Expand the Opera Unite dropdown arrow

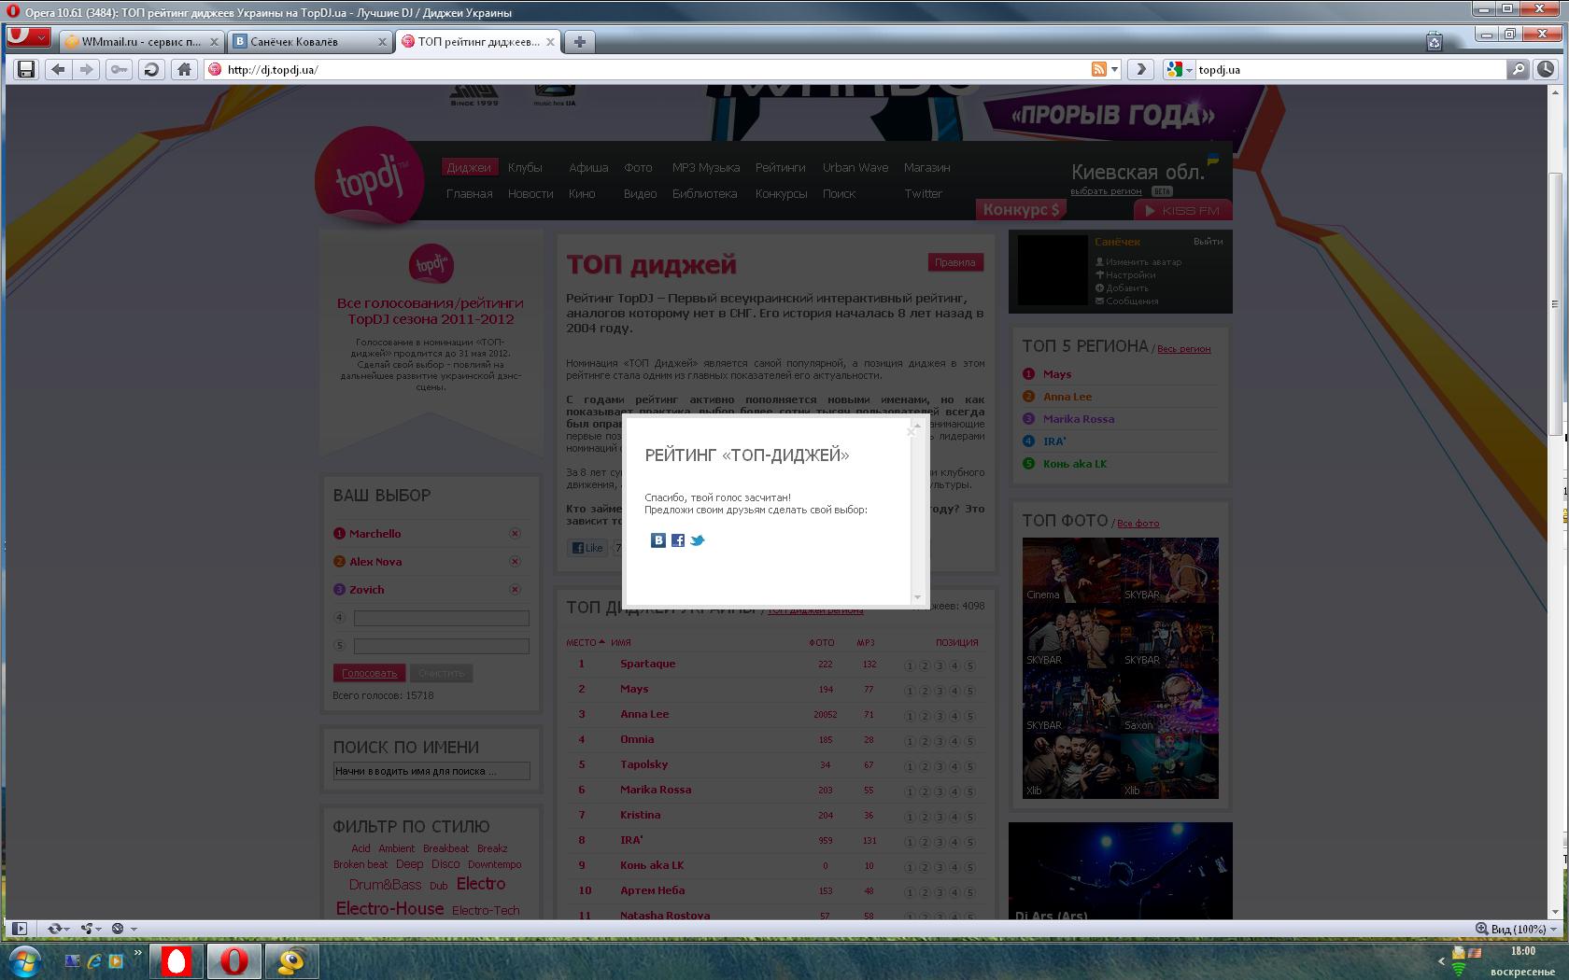(99, 930)
